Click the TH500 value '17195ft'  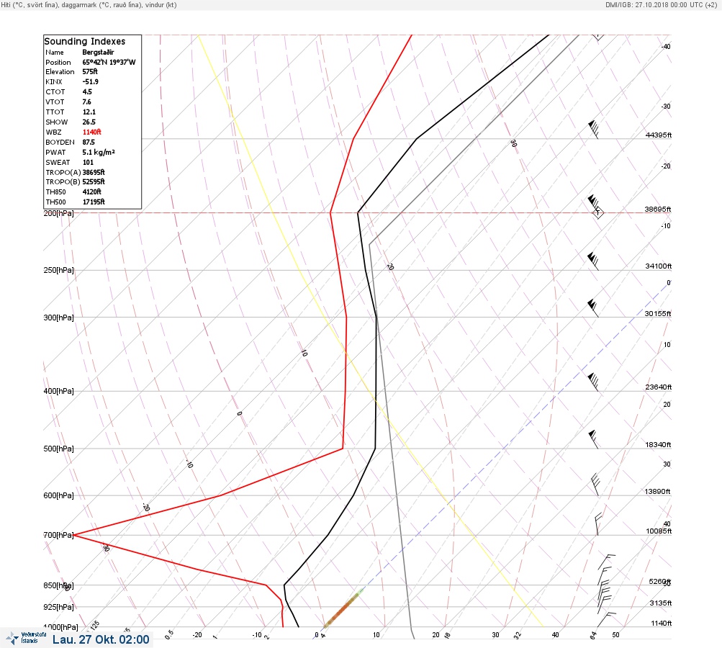(94, 202)
